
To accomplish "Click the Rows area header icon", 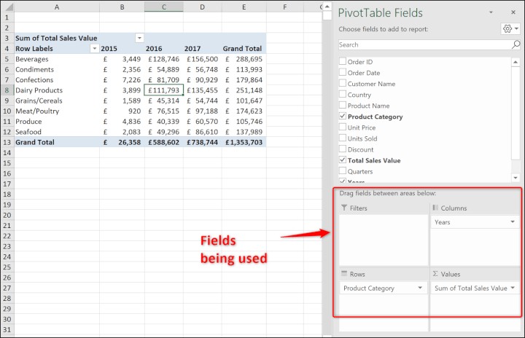I will 344,273.
